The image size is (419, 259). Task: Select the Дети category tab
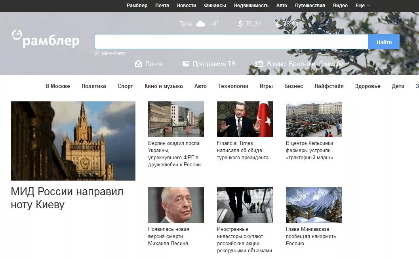tap(398, 86)
